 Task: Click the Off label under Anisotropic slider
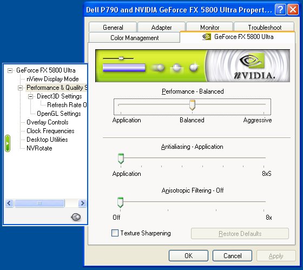coord(116,218)
